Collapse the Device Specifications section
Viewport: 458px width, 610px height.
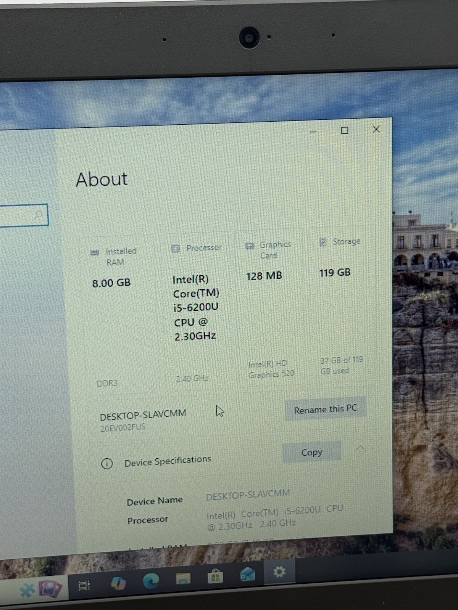coord(360,448)
